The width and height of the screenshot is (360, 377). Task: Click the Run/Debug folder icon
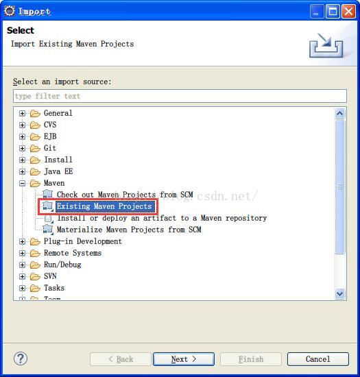pos(35,265)
